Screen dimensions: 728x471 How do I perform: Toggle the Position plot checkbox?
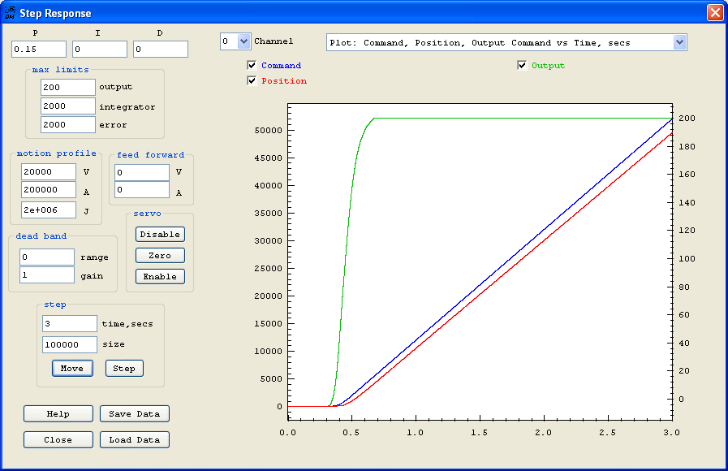(252, 80)
